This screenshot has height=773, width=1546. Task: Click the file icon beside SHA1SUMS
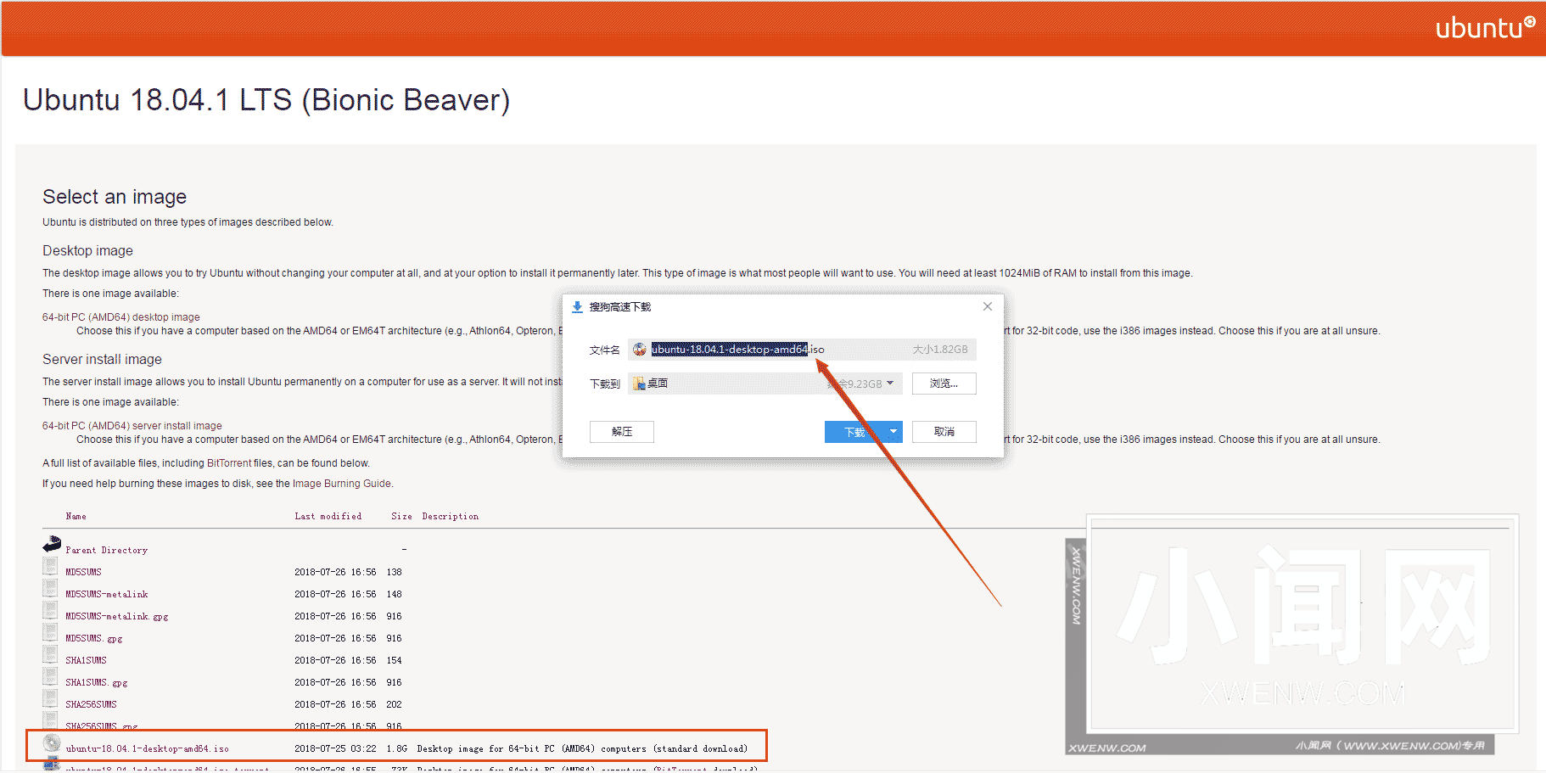coord(51,655)
